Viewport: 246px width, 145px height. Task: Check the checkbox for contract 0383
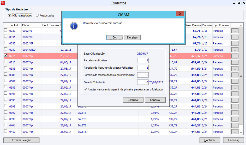click(x=6, y=68)
